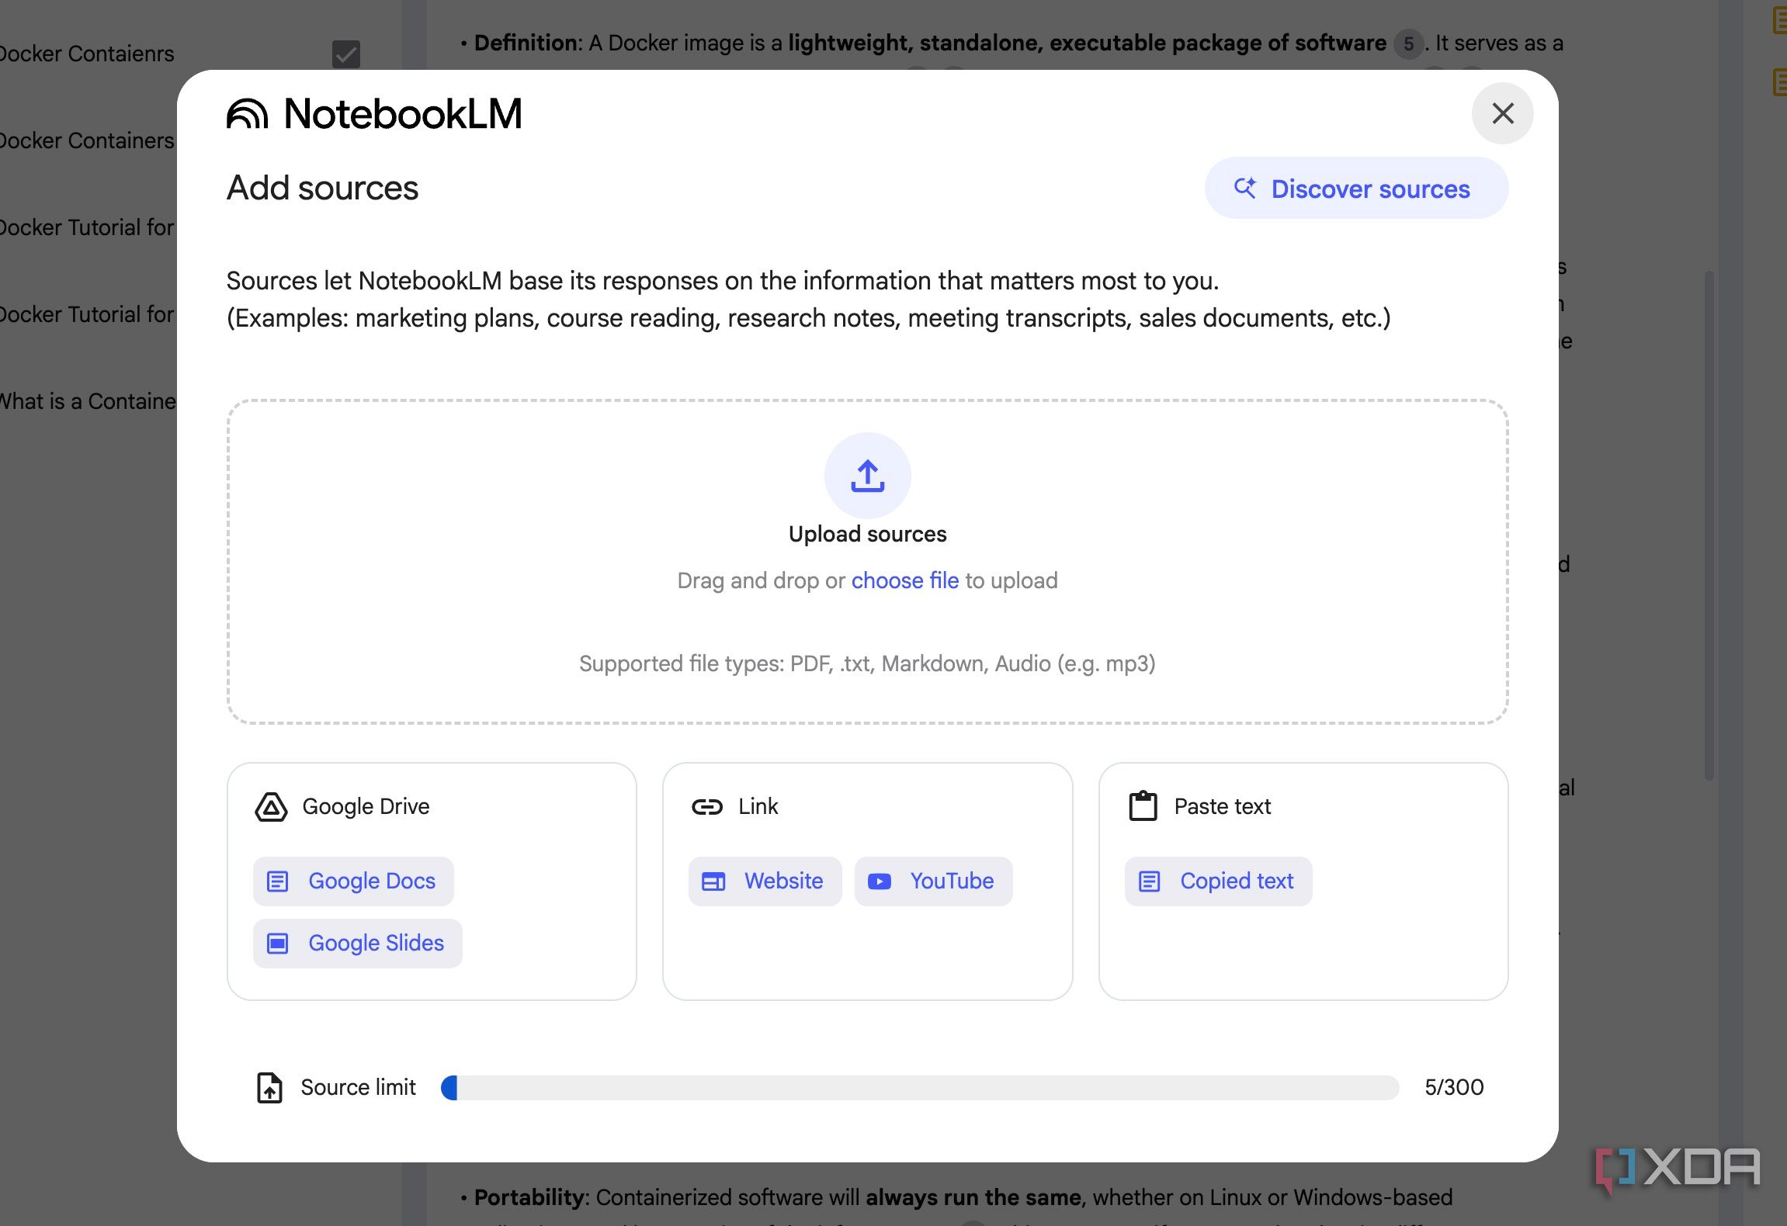Screen dimensions: 1787x1226
Task: Click the 'Add sources' heading
Action: coord(322,188)
